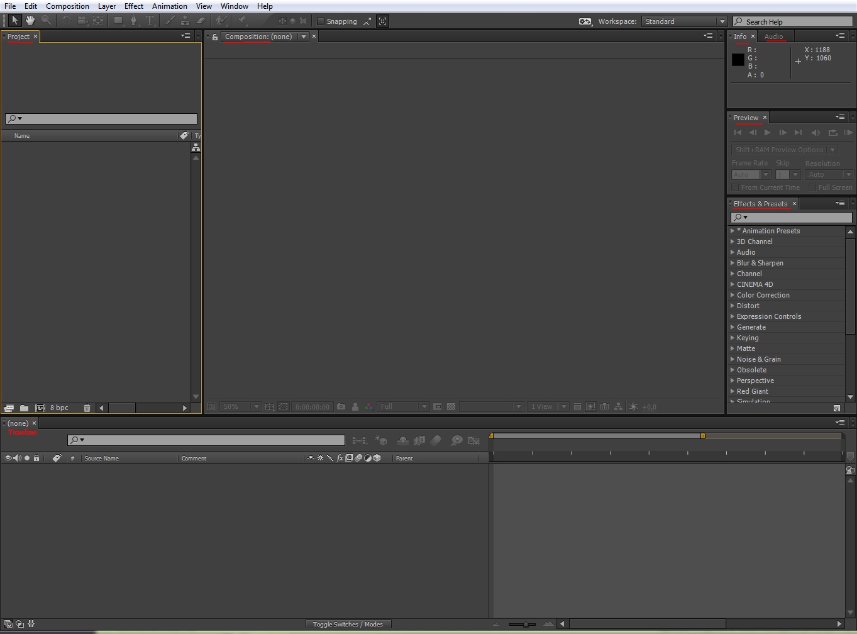
Task: Select the Hand tool
Action: [30, 21]
